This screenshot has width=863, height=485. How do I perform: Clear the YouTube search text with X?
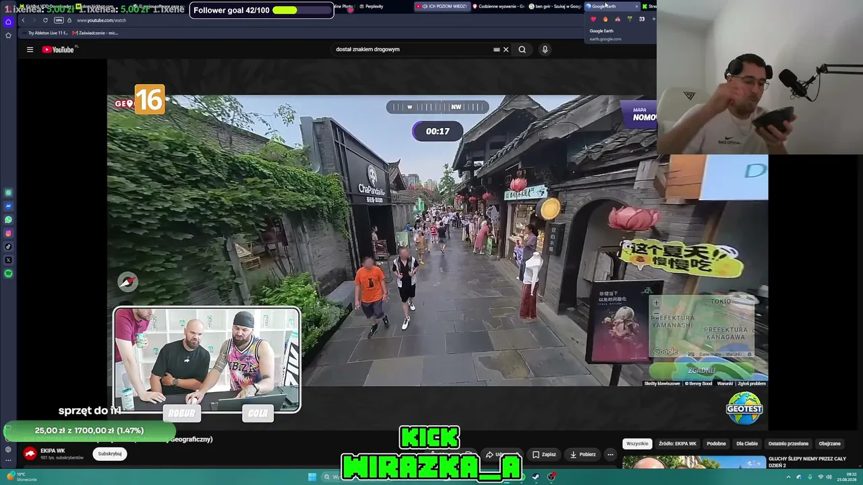506,49
